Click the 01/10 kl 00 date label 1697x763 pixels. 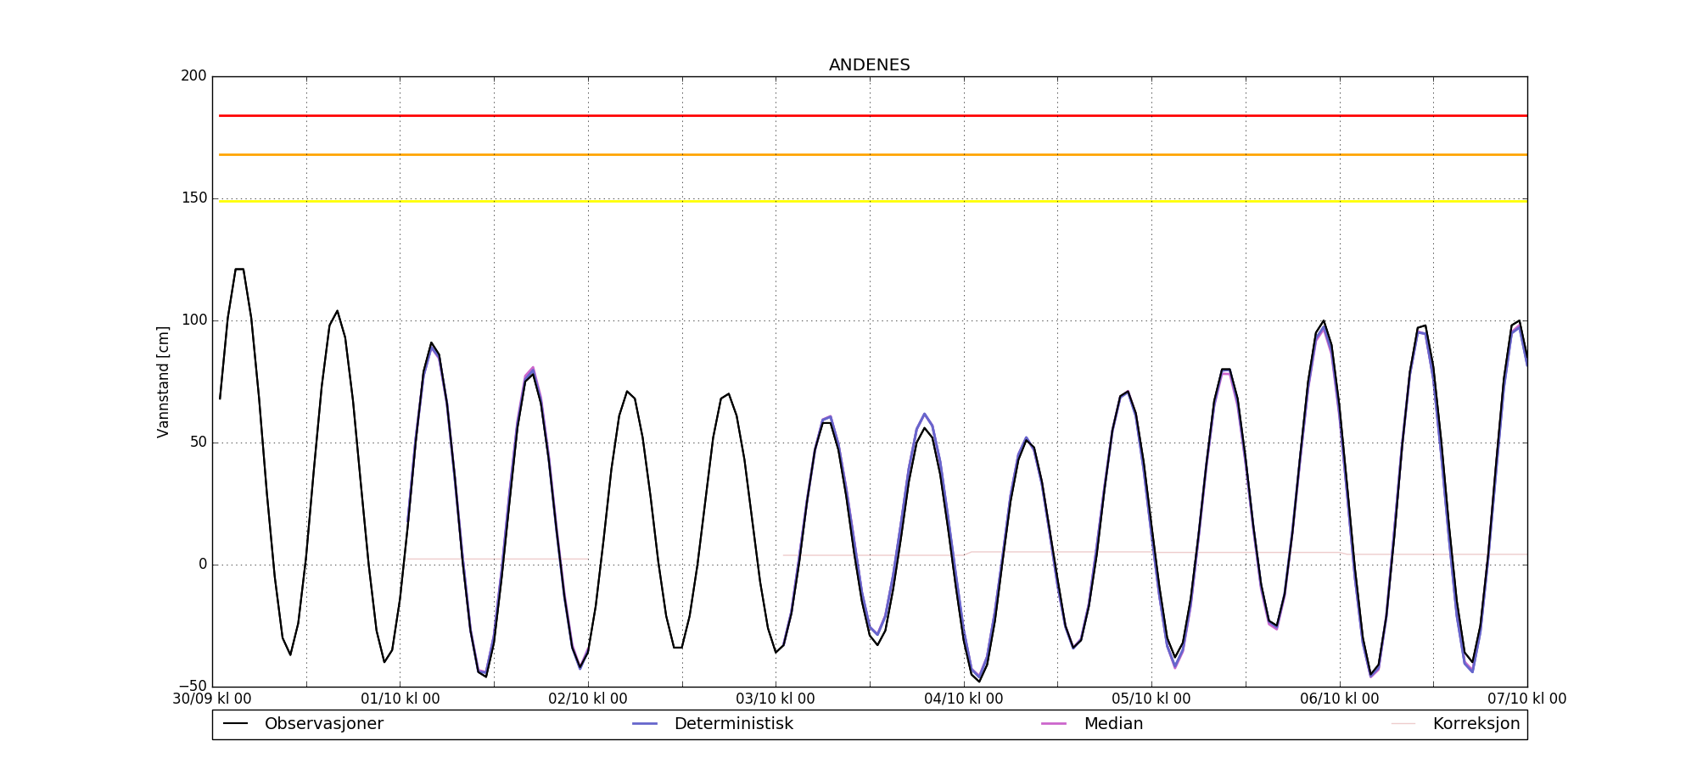[400, 699]
